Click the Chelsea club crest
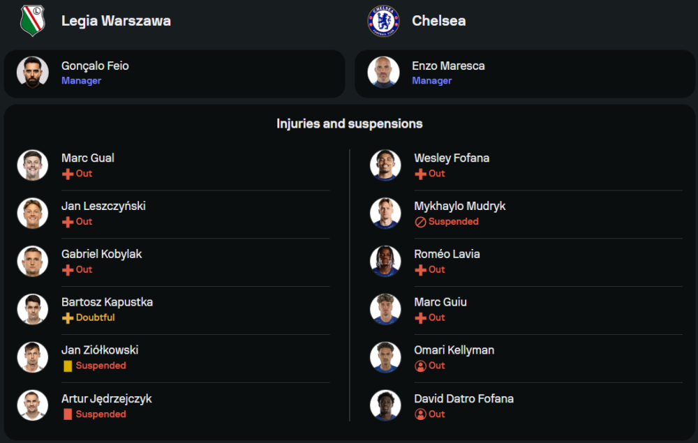This screenshot has width=698, height=443. click(383, 20)
